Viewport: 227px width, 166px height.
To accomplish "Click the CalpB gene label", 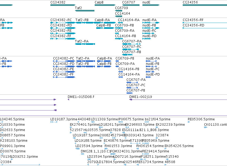I will (99, 2).
